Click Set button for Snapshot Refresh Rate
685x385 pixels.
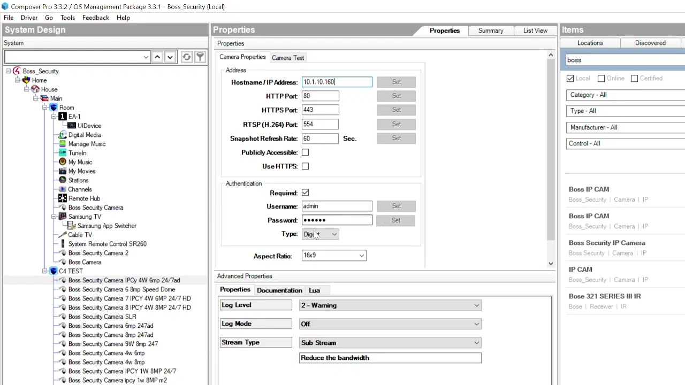(x=396, y=138)
